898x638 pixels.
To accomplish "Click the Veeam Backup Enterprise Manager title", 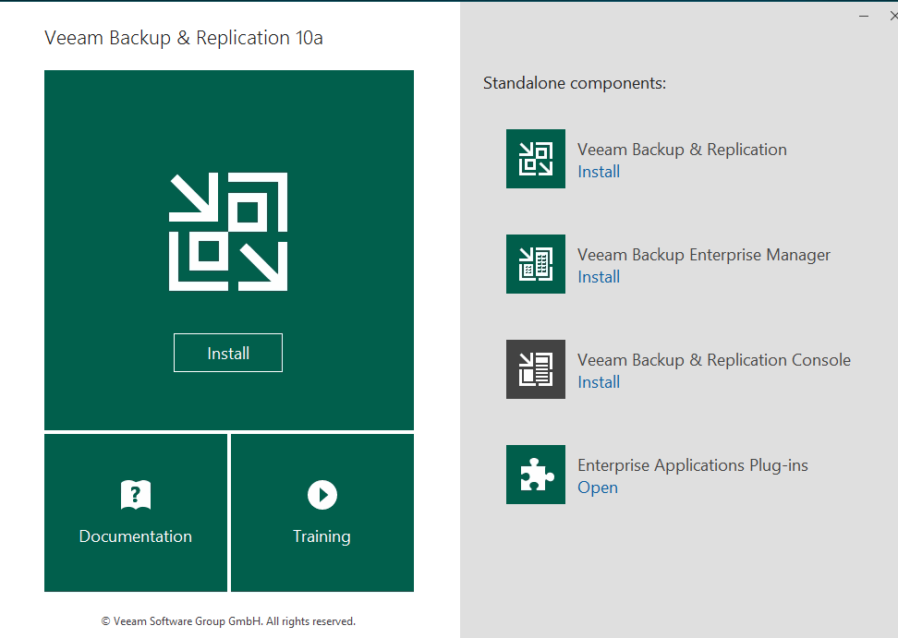I will [x=704, y=255].
